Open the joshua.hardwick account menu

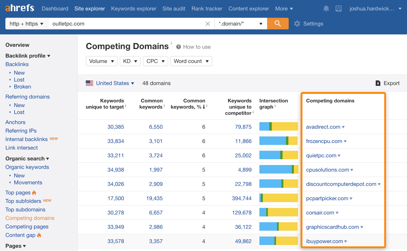point(375,9)
